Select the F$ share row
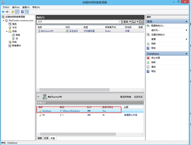This screenshot has height=145, width=191. pos(90,115)
